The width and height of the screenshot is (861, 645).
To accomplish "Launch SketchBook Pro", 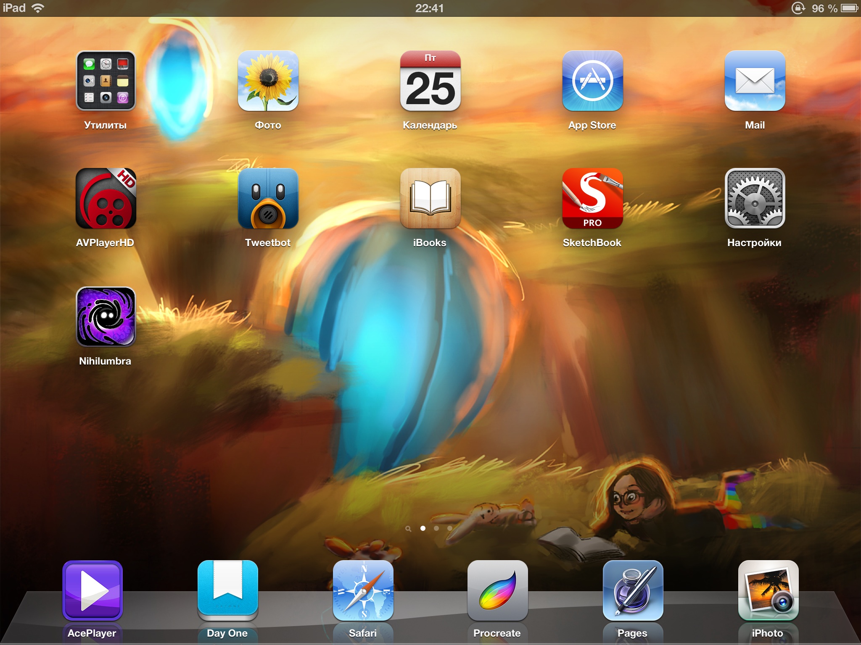I will (593, 198).
